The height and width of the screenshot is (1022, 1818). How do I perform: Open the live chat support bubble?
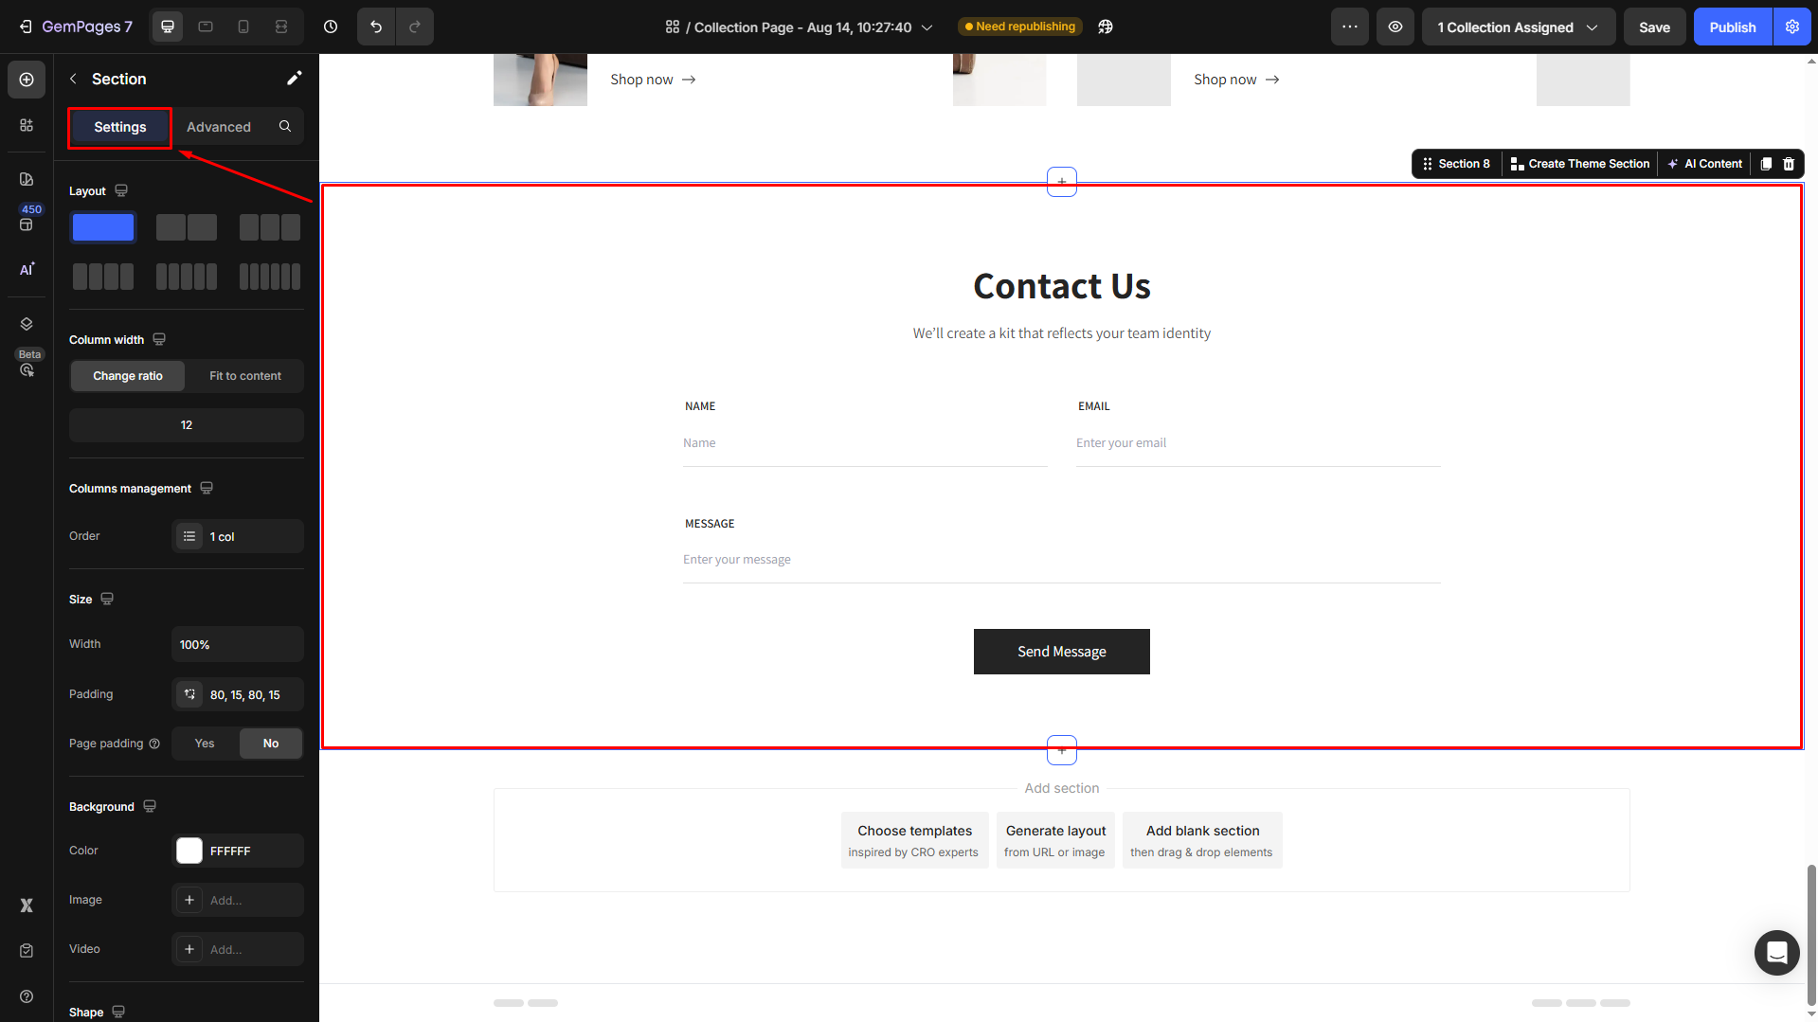click(1776, 952)
